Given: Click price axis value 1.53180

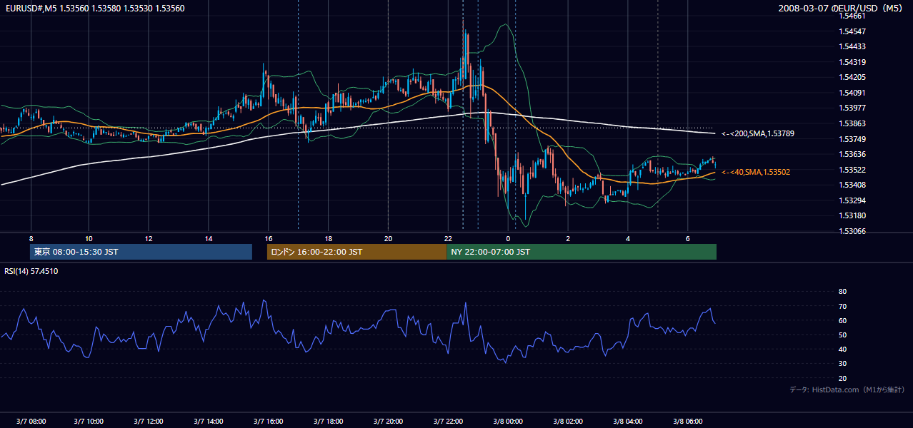Looking at the screenshot, I should [x=852, y=215].
